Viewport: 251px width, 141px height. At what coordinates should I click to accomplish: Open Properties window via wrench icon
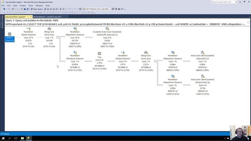[116, 9]
